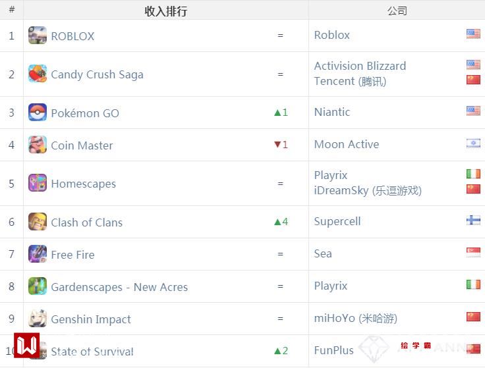
Task: Click the Clash of Clans icon
Action: (x=38, y=222)
